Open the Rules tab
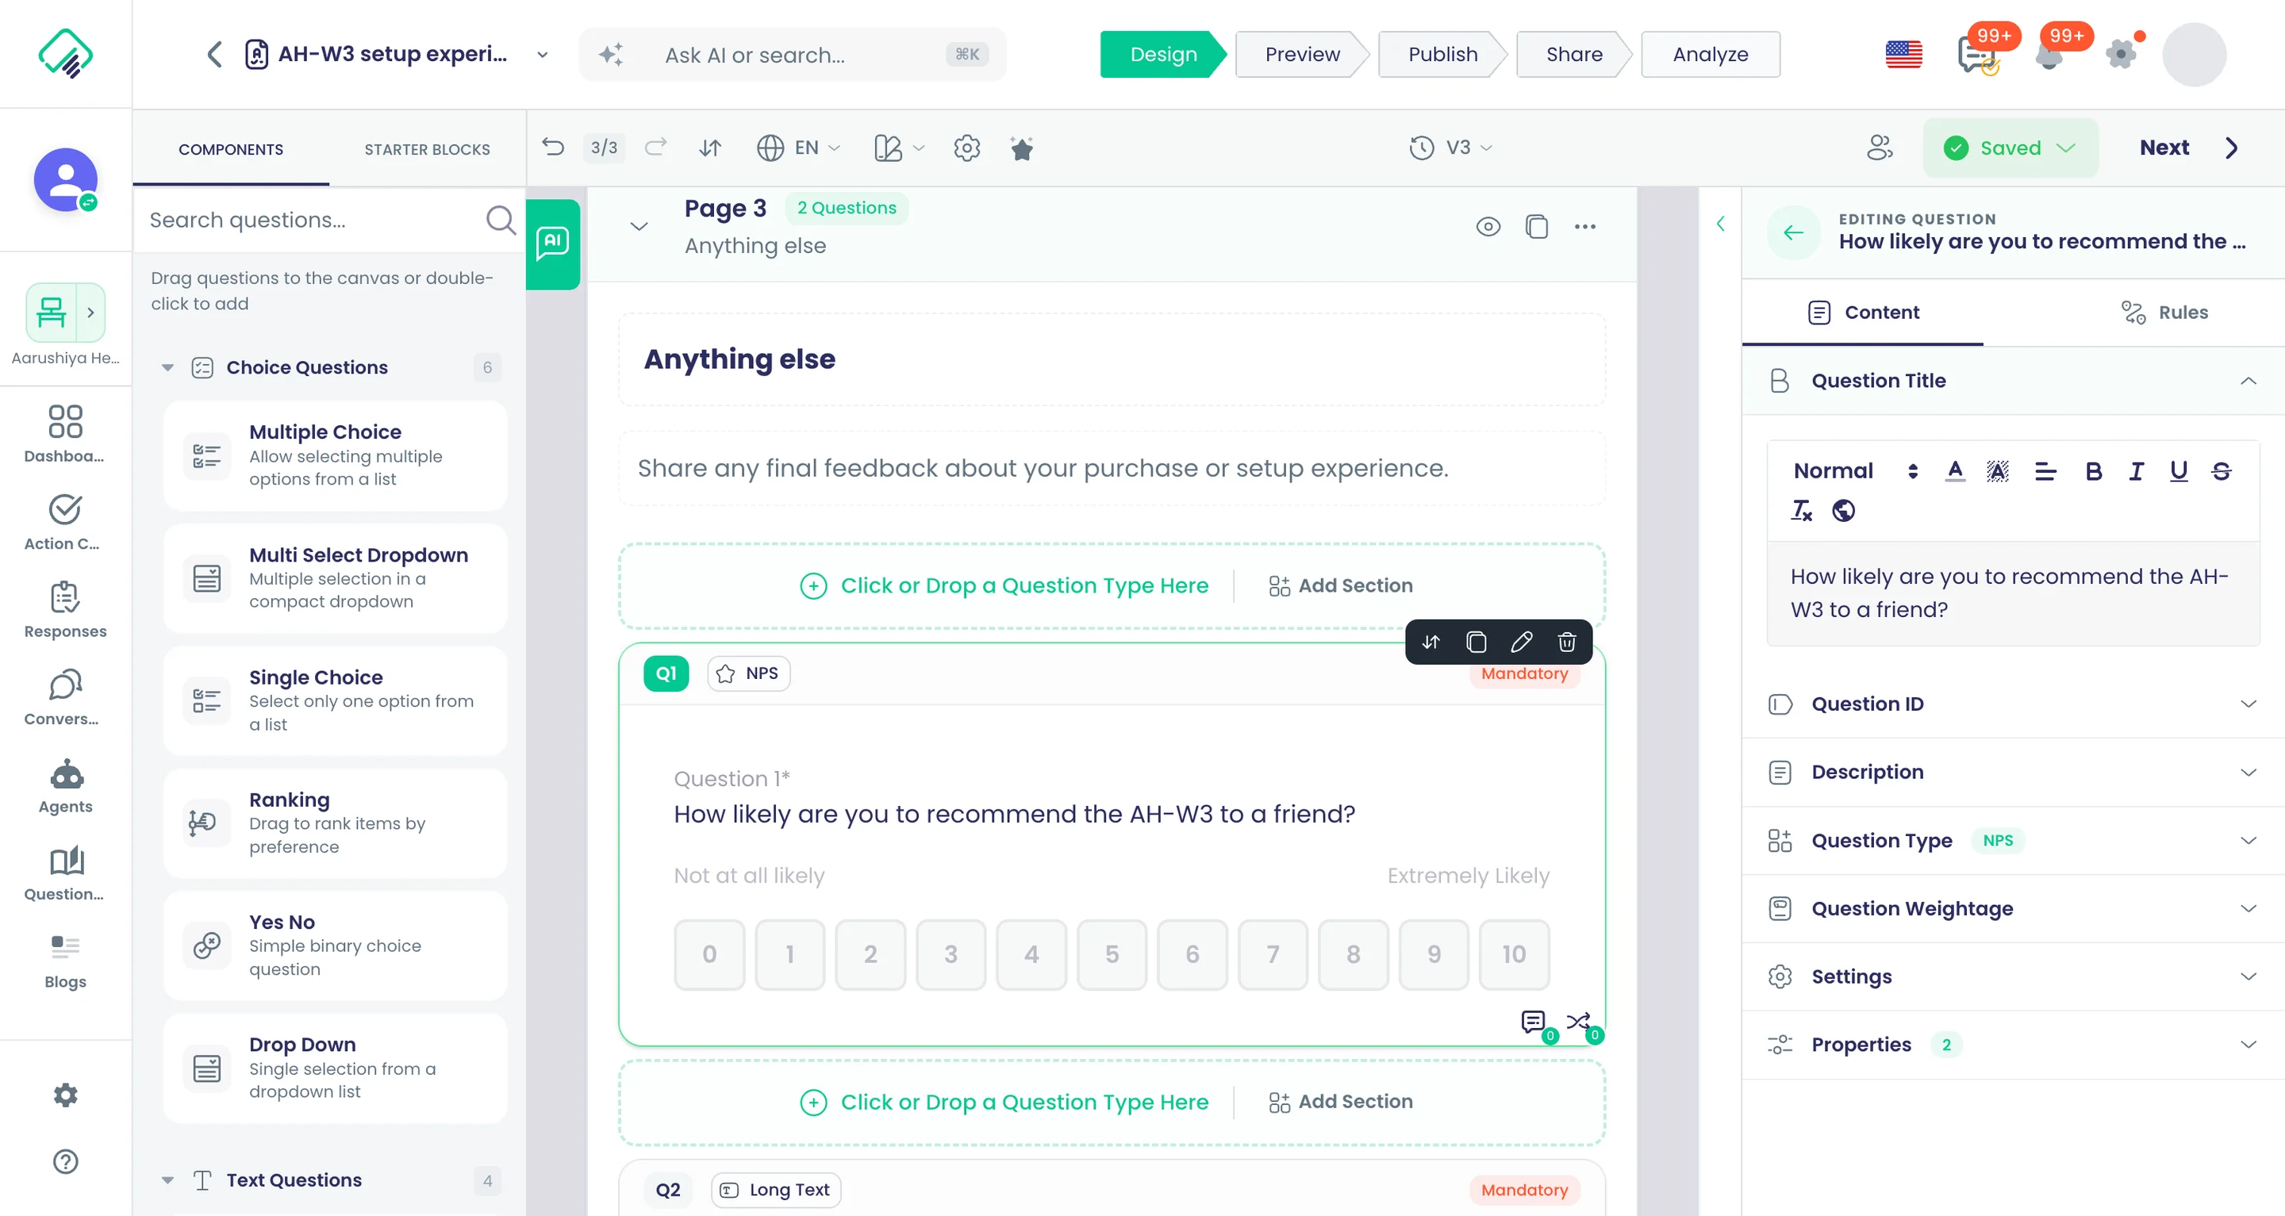Viewport: 2285px width, 1216px height. pos(2164,313)
